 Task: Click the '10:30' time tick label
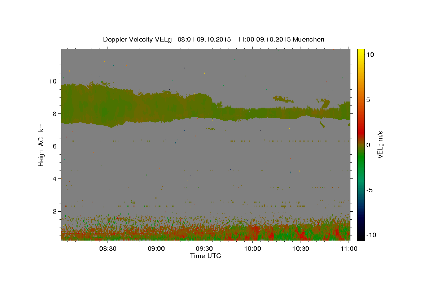coord(301,249)
